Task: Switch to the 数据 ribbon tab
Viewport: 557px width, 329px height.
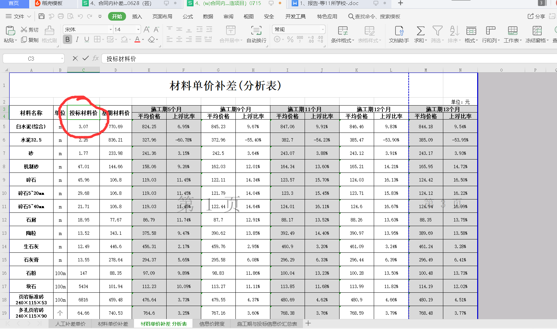Action: pos(208,16)
